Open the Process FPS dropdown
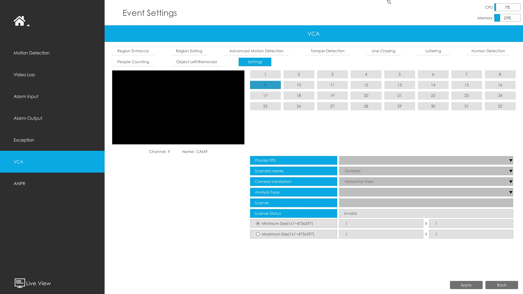Viewport: 523px width, 294px height. [x=426, y=160]
